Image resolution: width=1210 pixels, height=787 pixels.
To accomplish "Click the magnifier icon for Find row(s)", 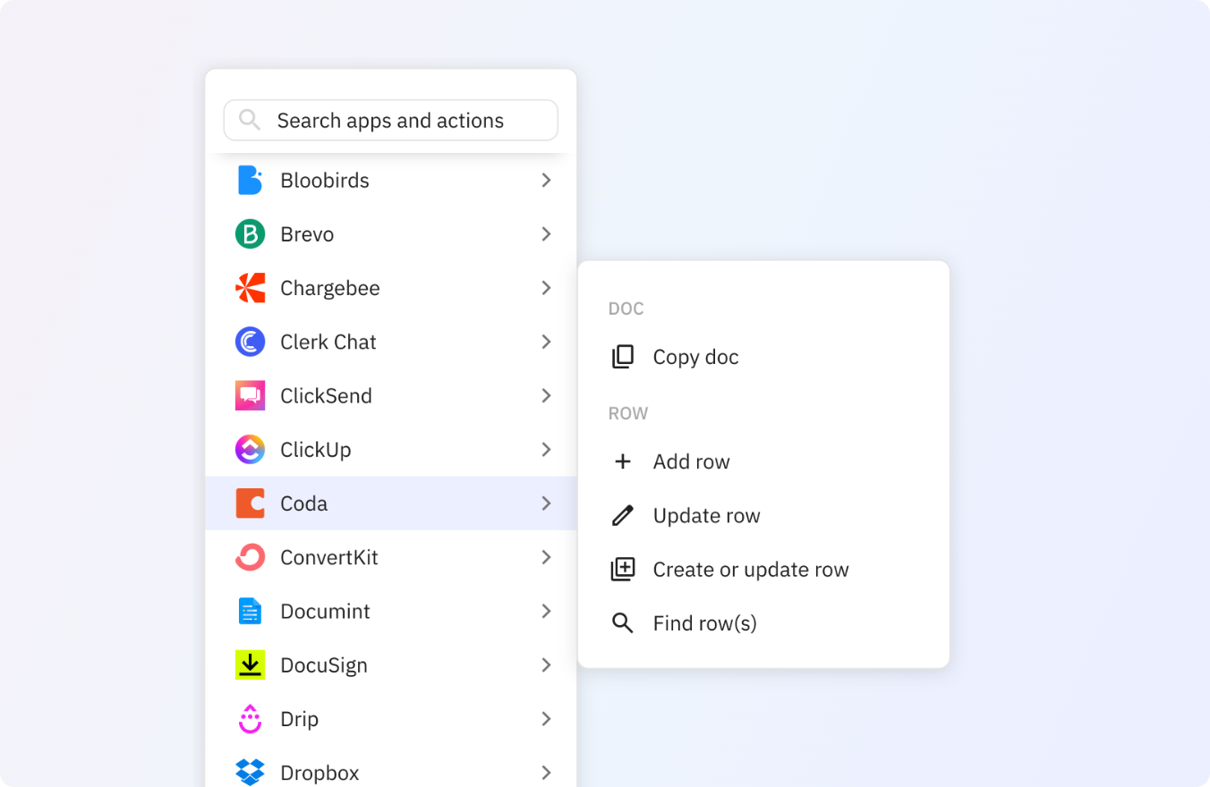I will pos(622,622).
